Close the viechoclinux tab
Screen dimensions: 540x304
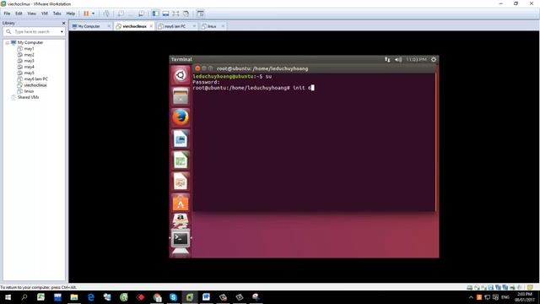click(x=151, y=26)
